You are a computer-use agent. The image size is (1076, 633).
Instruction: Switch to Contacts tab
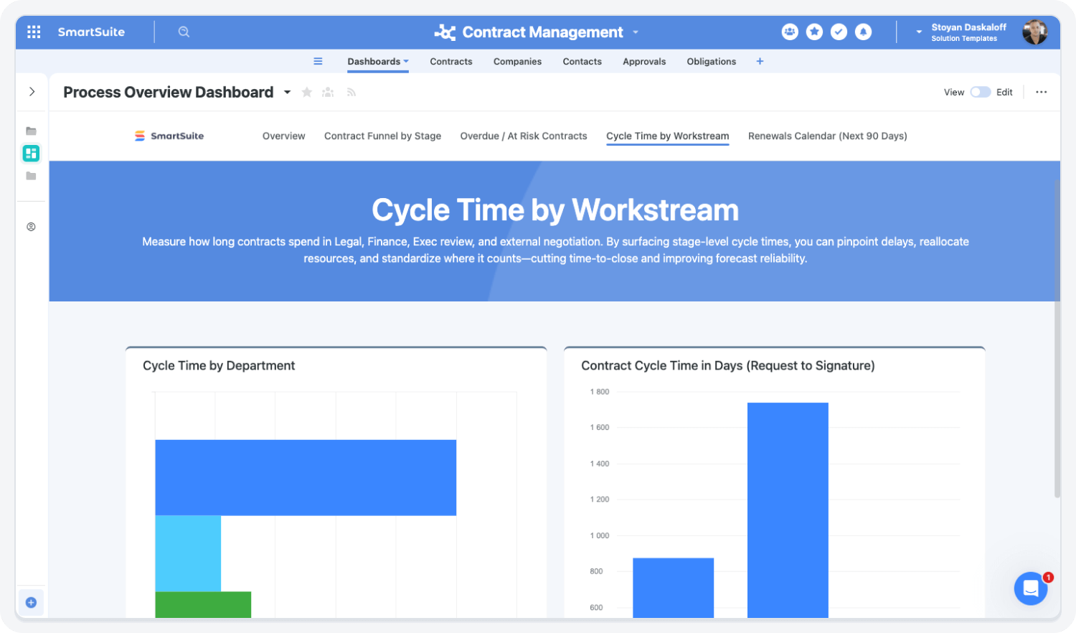582,61
